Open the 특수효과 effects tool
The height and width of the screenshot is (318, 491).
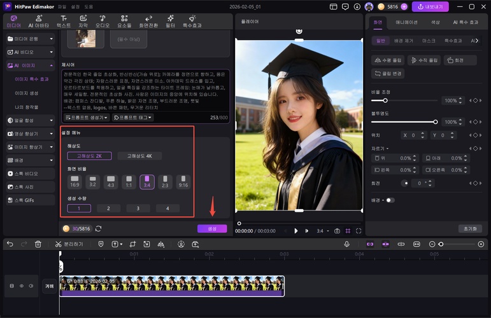point(192,21)
